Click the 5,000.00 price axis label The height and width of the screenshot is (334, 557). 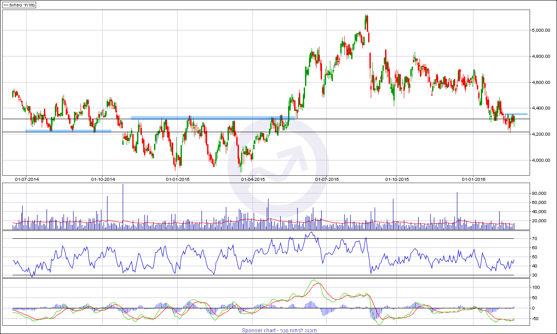coord(542,30)
